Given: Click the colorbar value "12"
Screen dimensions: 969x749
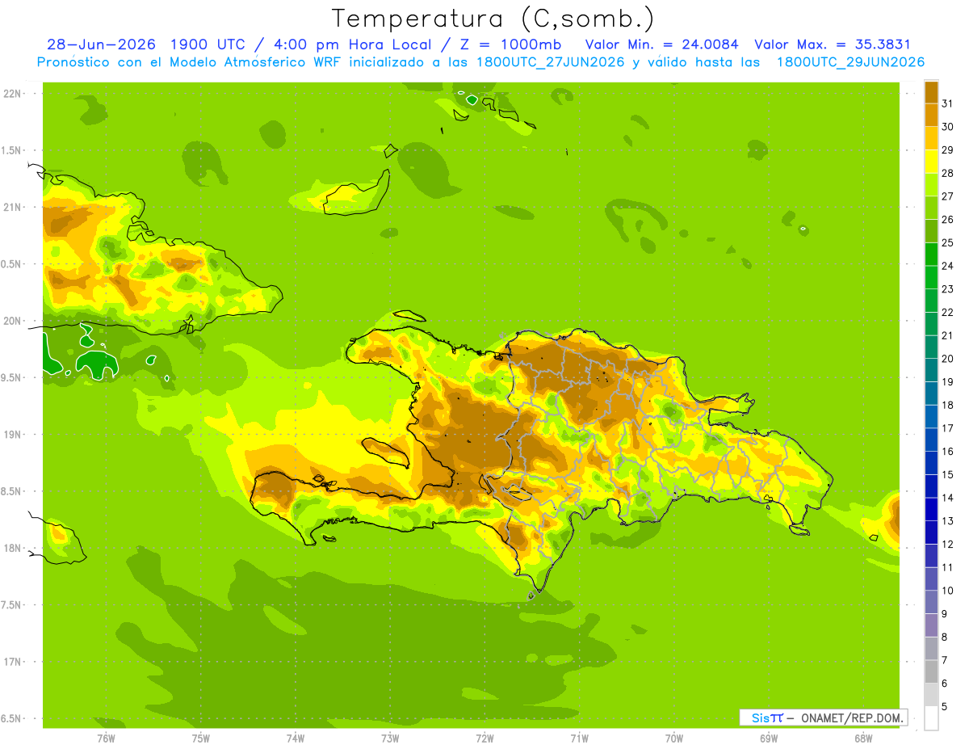Looking at the screenshot, I should (x=948, y=545).
